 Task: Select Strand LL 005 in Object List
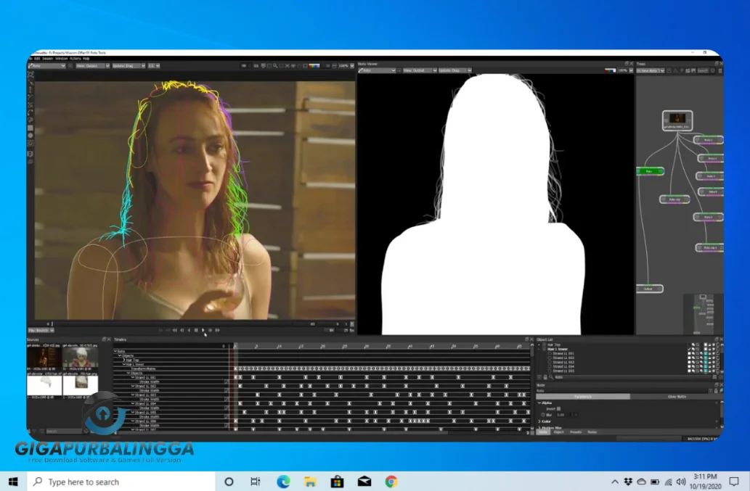click(x=563, y=371)
